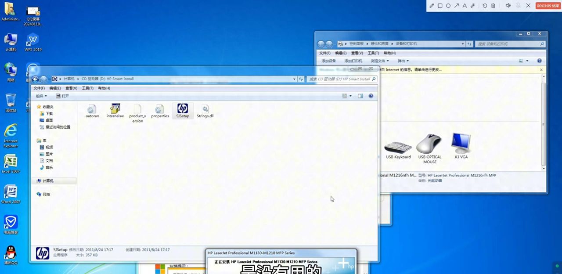
Task: Undo last annotation in recorder bar
Action: pyautogui.click(x=485, y=6)
